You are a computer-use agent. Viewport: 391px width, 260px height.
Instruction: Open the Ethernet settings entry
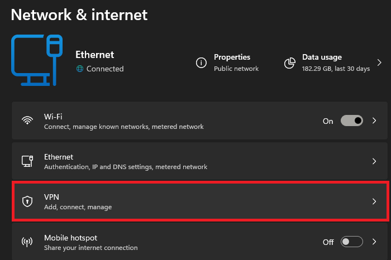click(168, 161)
